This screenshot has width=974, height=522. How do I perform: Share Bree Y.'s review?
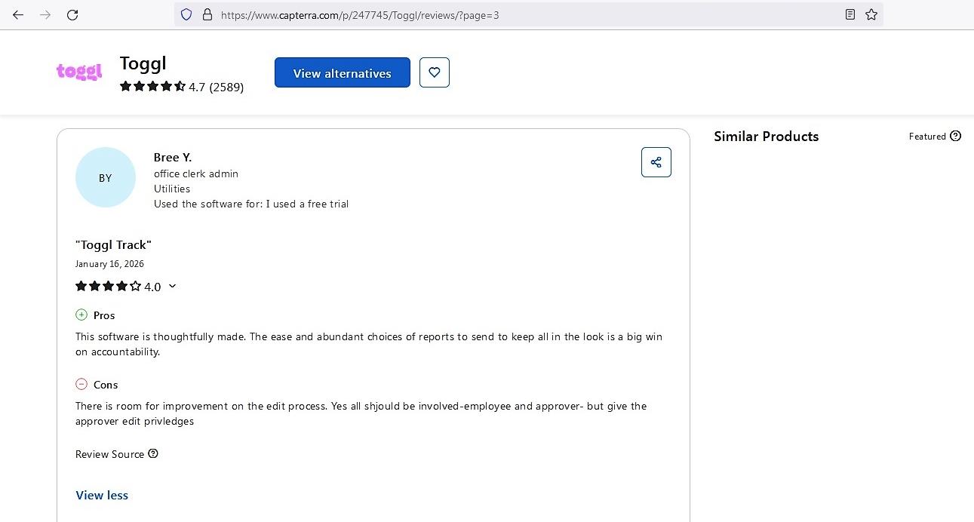(x=656, y=162)
